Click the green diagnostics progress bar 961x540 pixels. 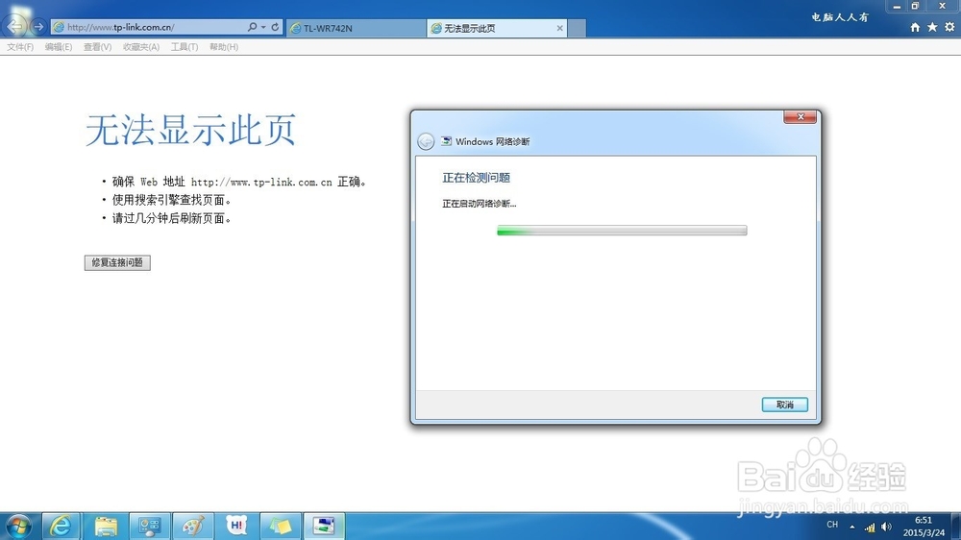click(x=622, y=231)
